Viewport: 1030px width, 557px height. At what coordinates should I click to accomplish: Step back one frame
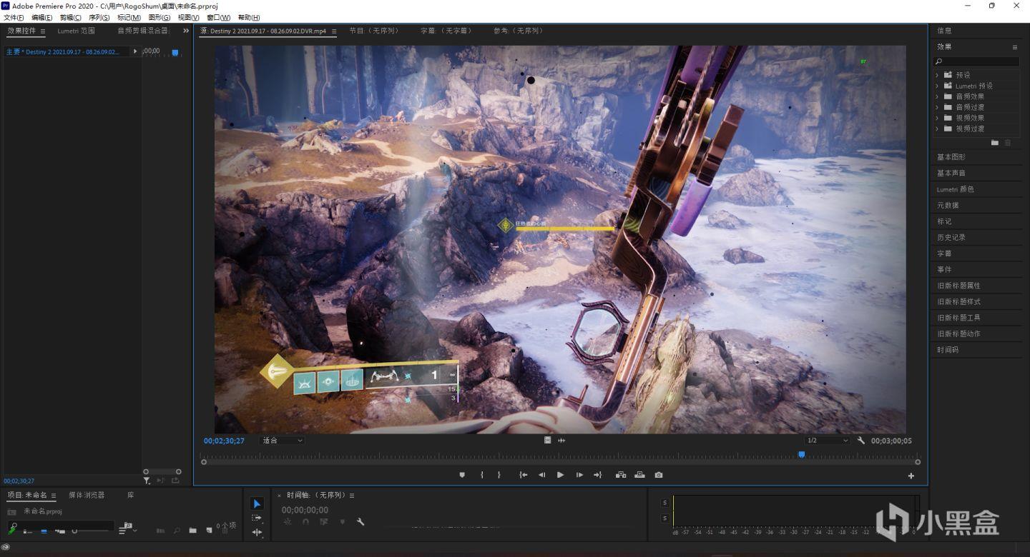click(x=541, y=475)
